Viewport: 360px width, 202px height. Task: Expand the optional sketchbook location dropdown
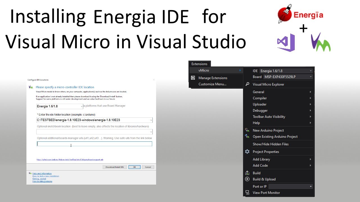tap(151, 132)
